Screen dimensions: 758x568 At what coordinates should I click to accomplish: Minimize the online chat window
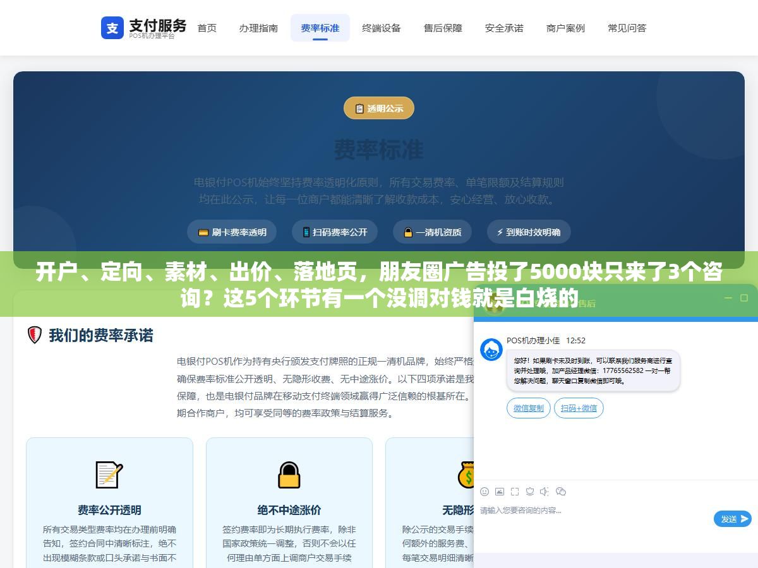(728, 298)
